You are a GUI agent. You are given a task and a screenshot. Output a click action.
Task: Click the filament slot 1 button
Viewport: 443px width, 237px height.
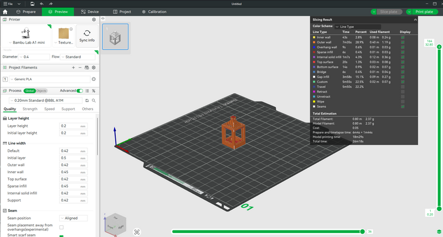[5, 79]
